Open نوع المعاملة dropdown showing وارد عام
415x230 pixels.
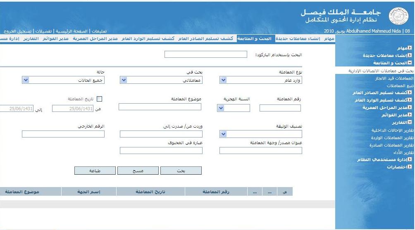(261, 80)
